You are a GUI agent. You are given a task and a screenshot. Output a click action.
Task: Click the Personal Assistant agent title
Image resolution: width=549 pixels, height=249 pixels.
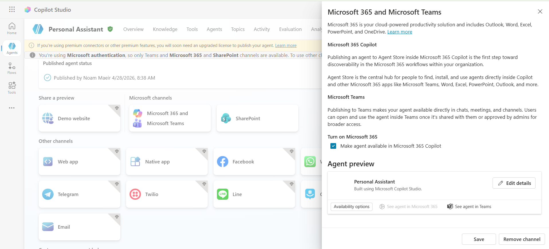point(76,29)
